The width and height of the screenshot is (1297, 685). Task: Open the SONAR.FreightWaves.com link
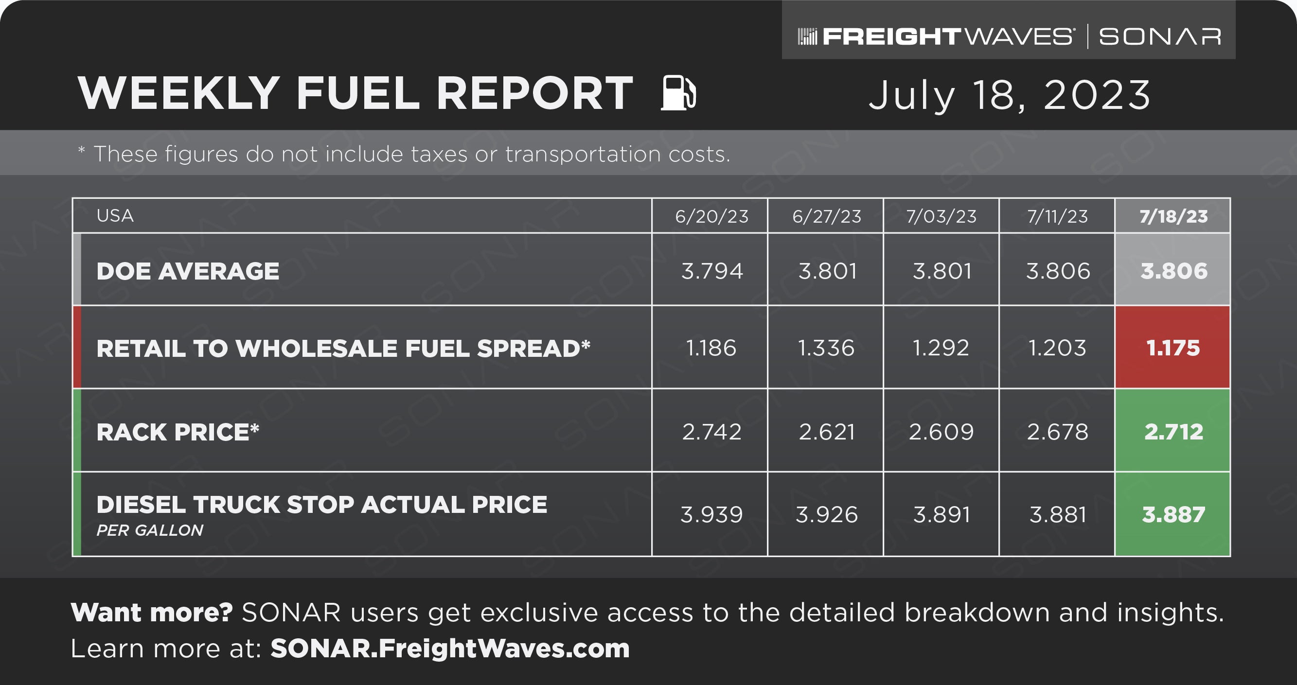(450, 648)
